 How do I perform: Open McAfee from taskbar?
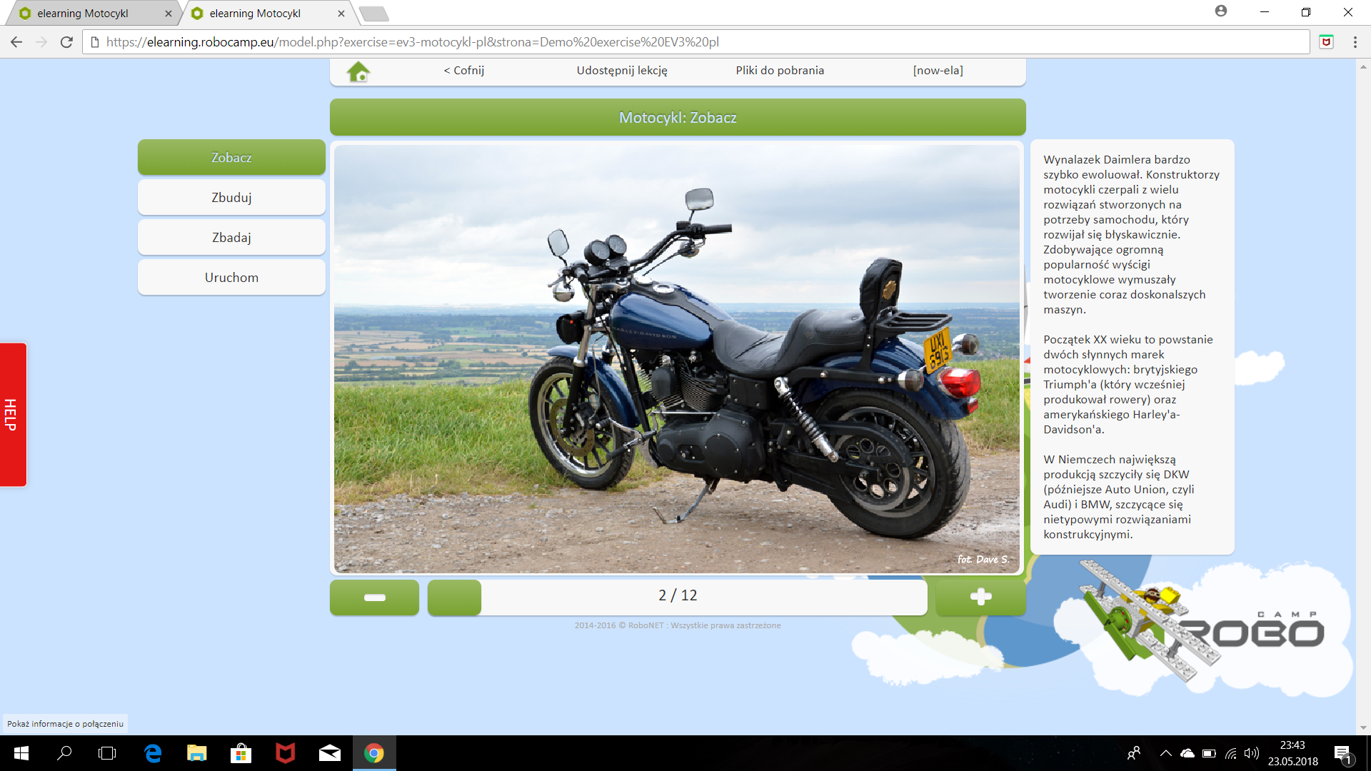[285, 753]
